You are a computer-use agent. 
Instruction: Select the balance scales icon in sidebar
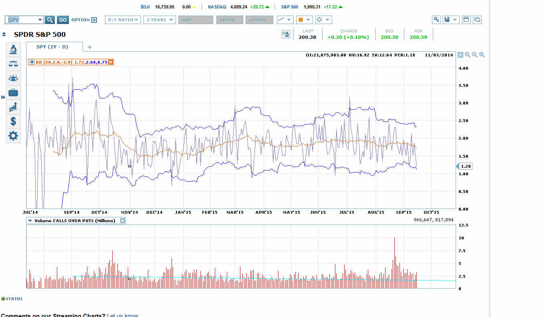pyautogui.click(x=13, y=64)
